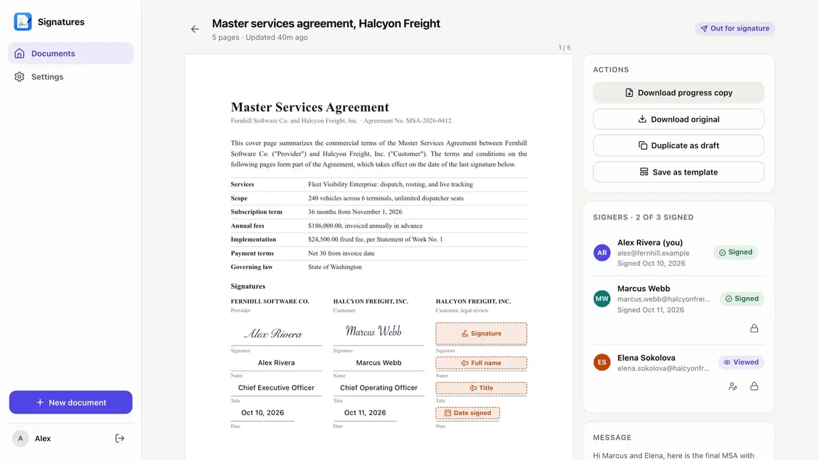Click the Chief Operating Officer title text
Screen dimensions: 818x460
click(x=379, y=388)
